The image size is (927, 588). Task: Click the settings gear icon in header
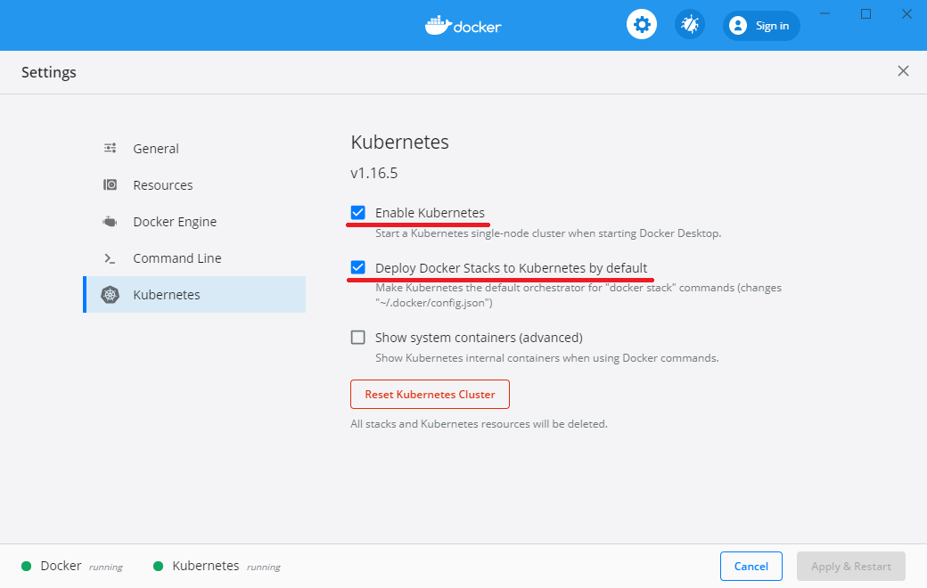click(x=641, y=25)
